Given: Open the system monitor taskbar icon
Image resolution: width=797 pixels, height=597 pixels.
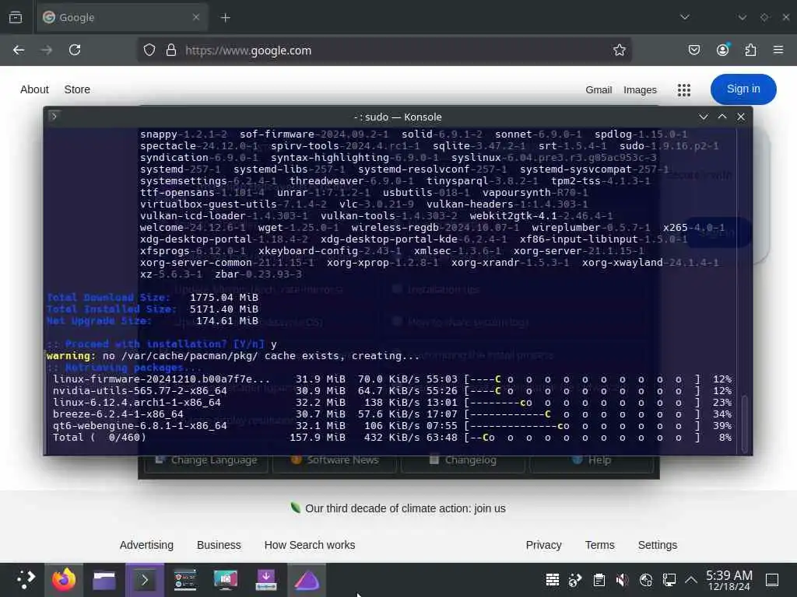Looking at the screenshot, I should pyautogui.click(x=185, y=580).
